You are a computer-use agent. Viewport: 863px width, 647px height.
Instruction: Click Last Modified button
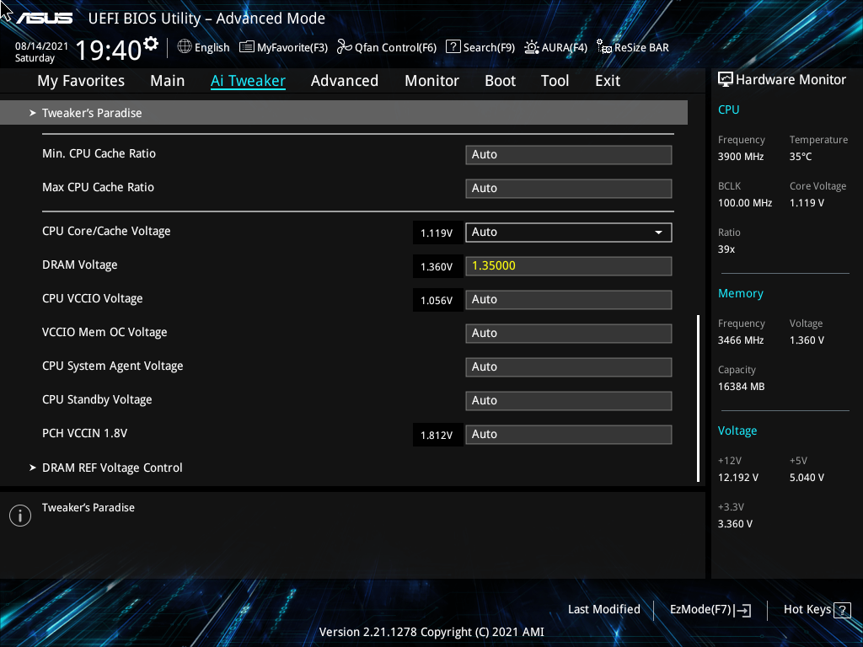[603, 610]
